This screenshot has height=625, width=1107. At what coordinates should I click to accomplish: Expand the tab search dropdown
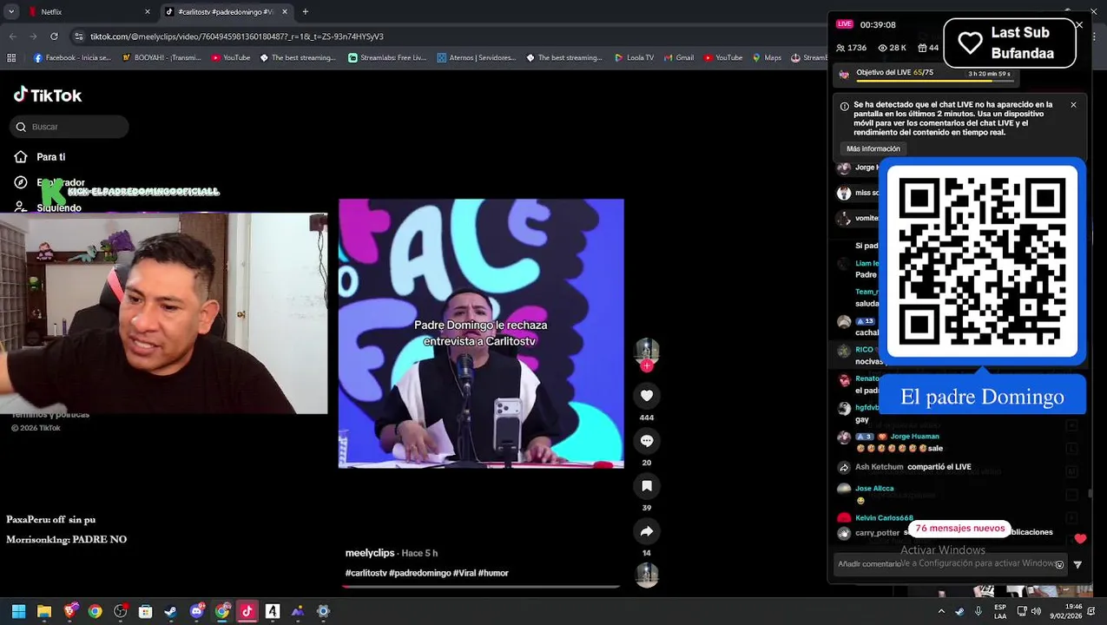point(10,11)
